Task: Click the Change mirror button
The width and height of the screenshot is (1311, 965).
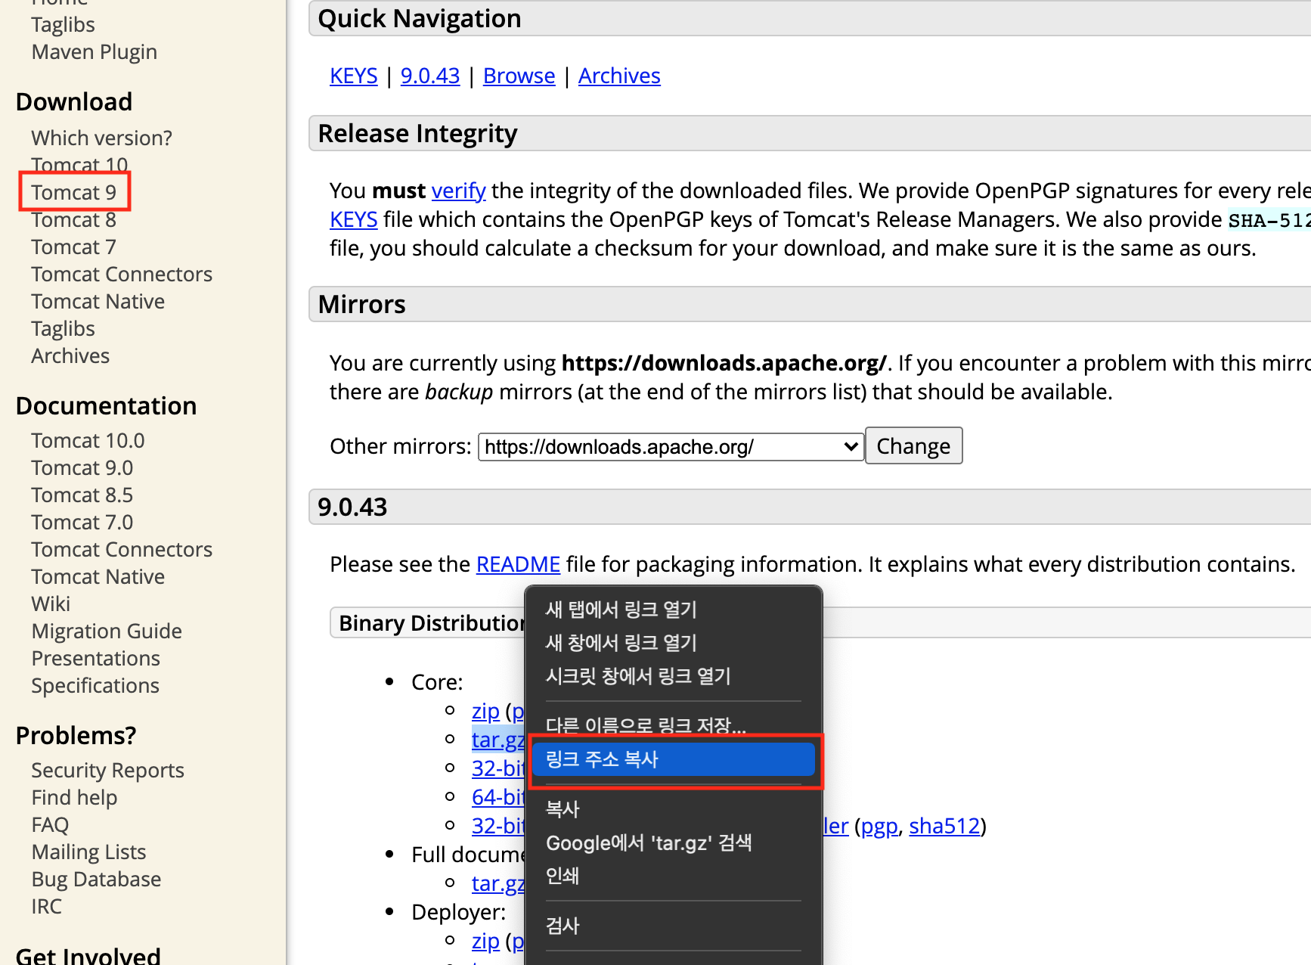Action: pyautogui.click(x=913, y=446)
